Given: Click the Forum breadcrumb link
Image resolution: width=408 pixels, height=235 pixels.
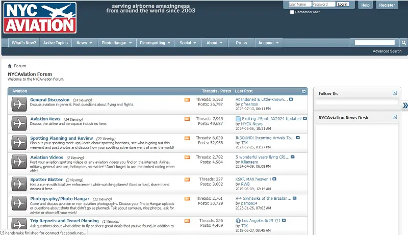Looking at the screenshot, I should 20,66.
